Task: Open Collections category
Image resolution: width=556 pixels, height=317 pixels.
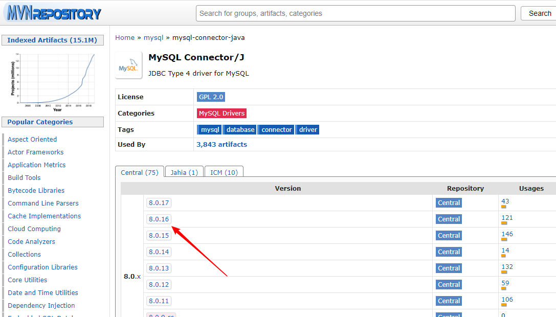Action: (x=24, y=254)
